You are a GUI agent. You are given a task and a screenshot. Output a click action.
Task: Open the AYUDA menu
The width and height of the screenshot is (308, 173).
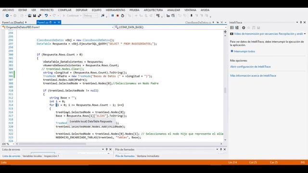click(205, 10)
